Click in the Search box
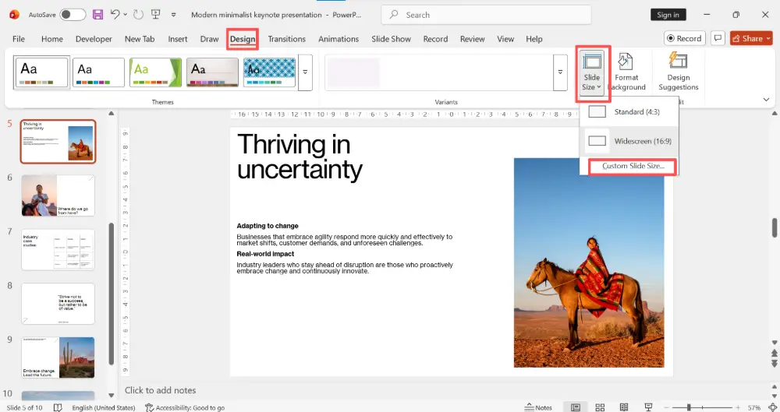The width and height of the screenshot is (780, 412). tap(486, 15)
